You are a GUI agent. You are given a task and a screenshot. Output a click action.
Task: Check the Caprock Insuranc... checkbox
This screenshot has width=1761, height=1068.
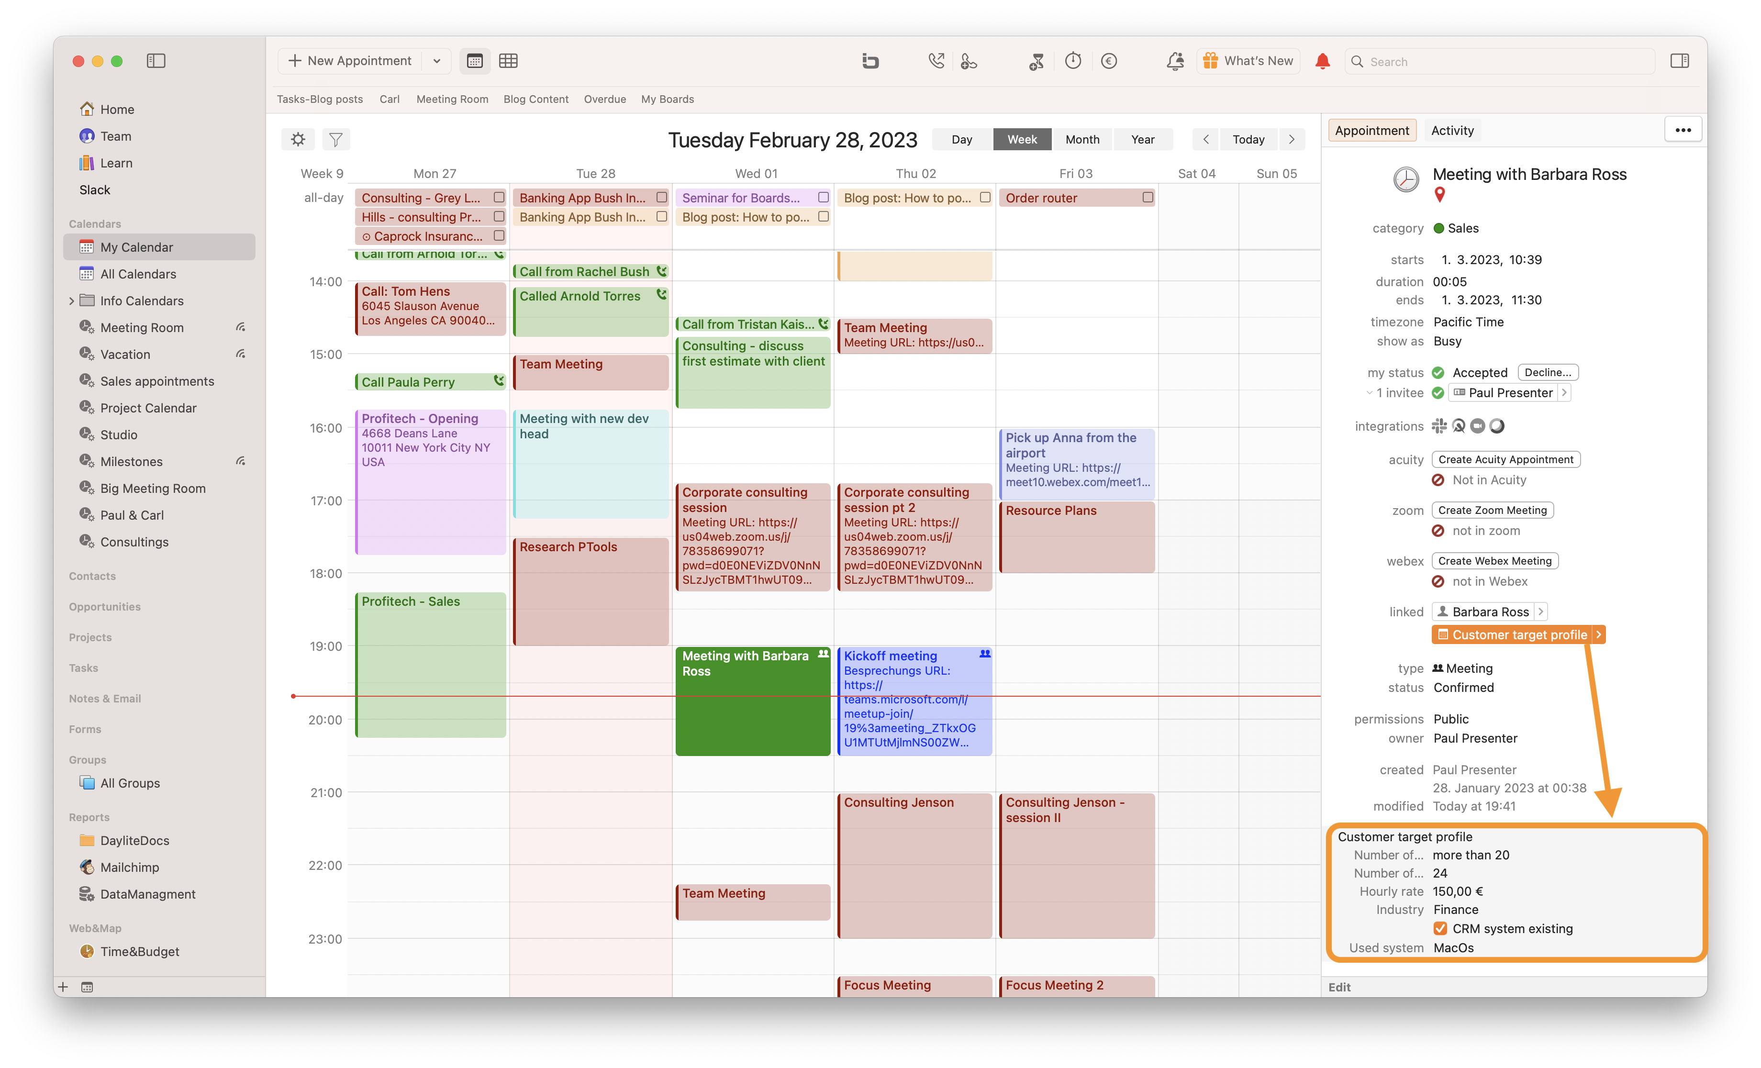click(x=499, y=235)
